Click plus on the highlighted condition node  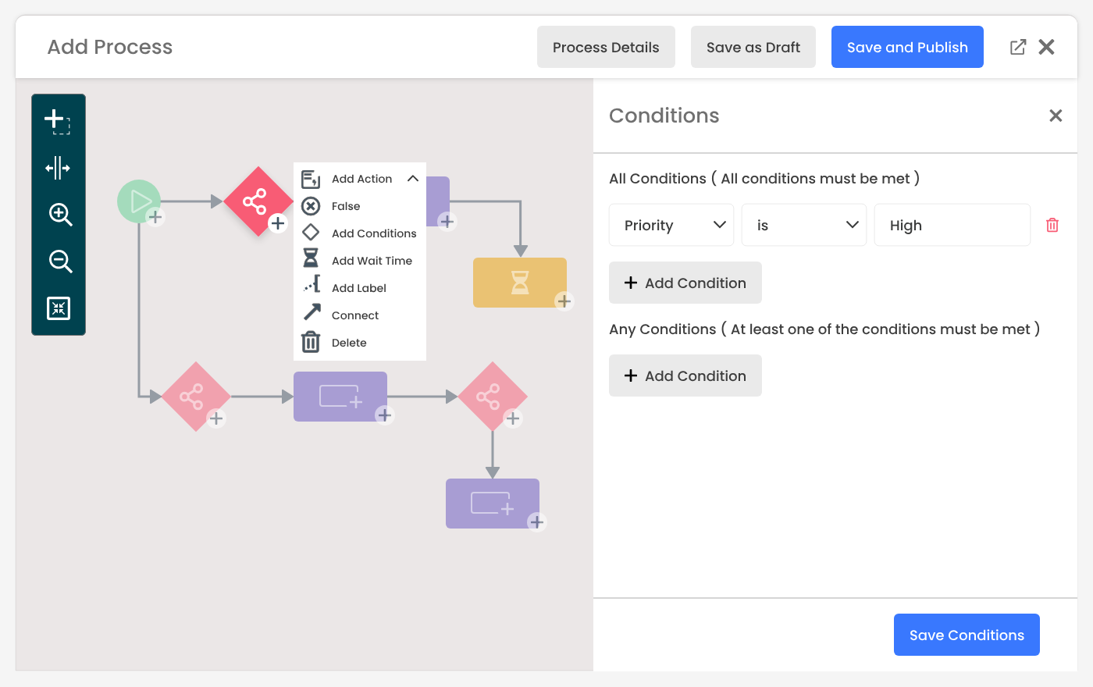[278, 223]
